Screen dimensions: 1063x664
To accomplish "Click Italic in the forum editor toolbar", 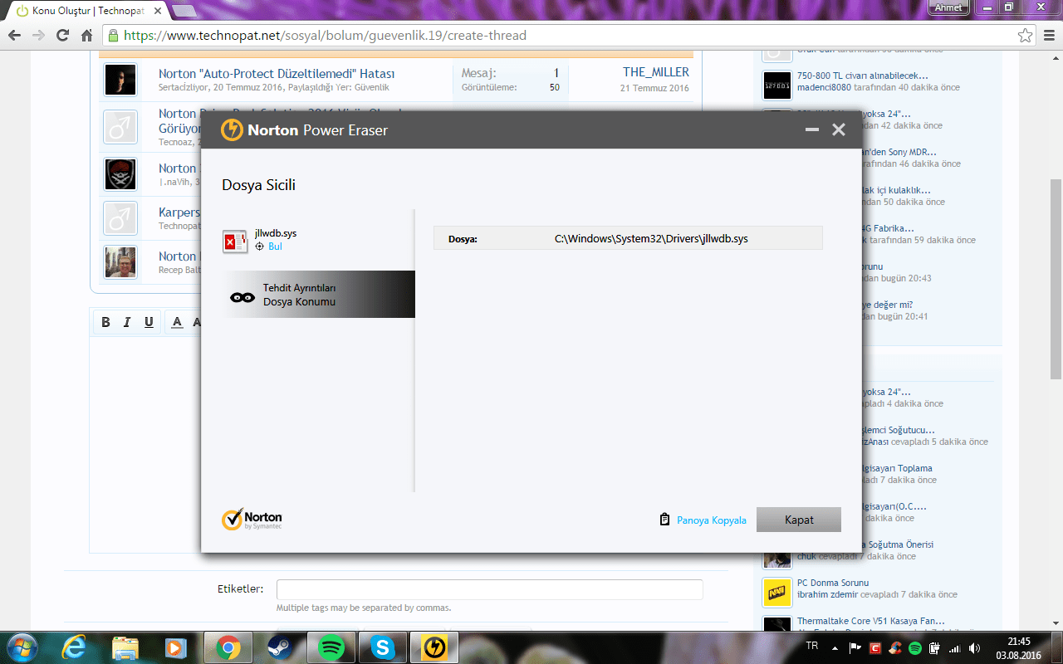I will click(x=127, y=322).
